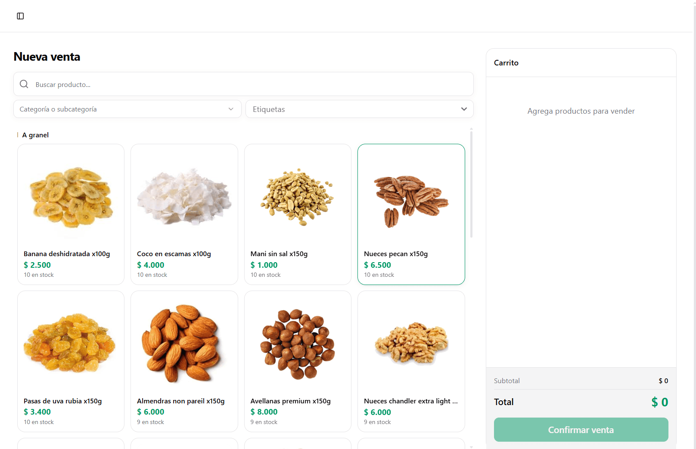This screenshot has height=449, width=696.
Task: Type in the Buscar producto search field
Action: [250, 84]
